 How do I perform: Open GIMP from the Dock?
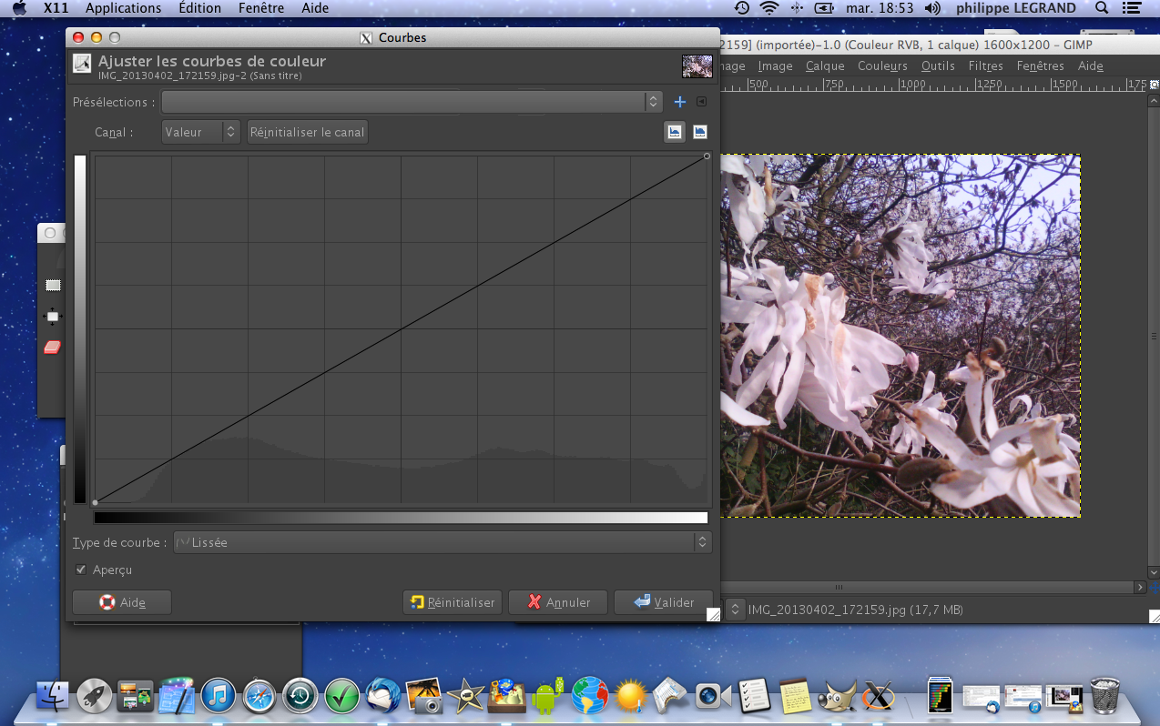[x=835, y=697]
